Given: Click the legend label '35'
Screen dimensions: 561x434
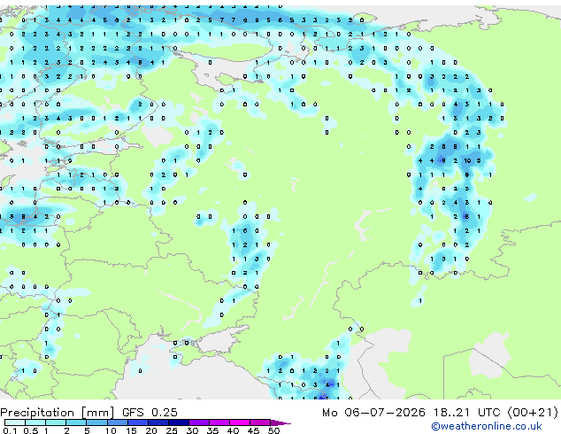Looking at the screenshot, I should pos(213,430).
